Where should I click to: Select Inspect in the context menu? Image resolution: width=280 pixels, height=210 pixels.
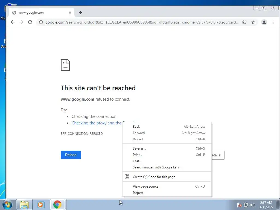pos(167,193)
